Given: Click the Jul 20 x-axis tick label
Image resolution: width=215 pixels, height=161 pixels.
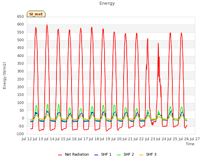Looking at the screenshot, I should coord(117,139).
